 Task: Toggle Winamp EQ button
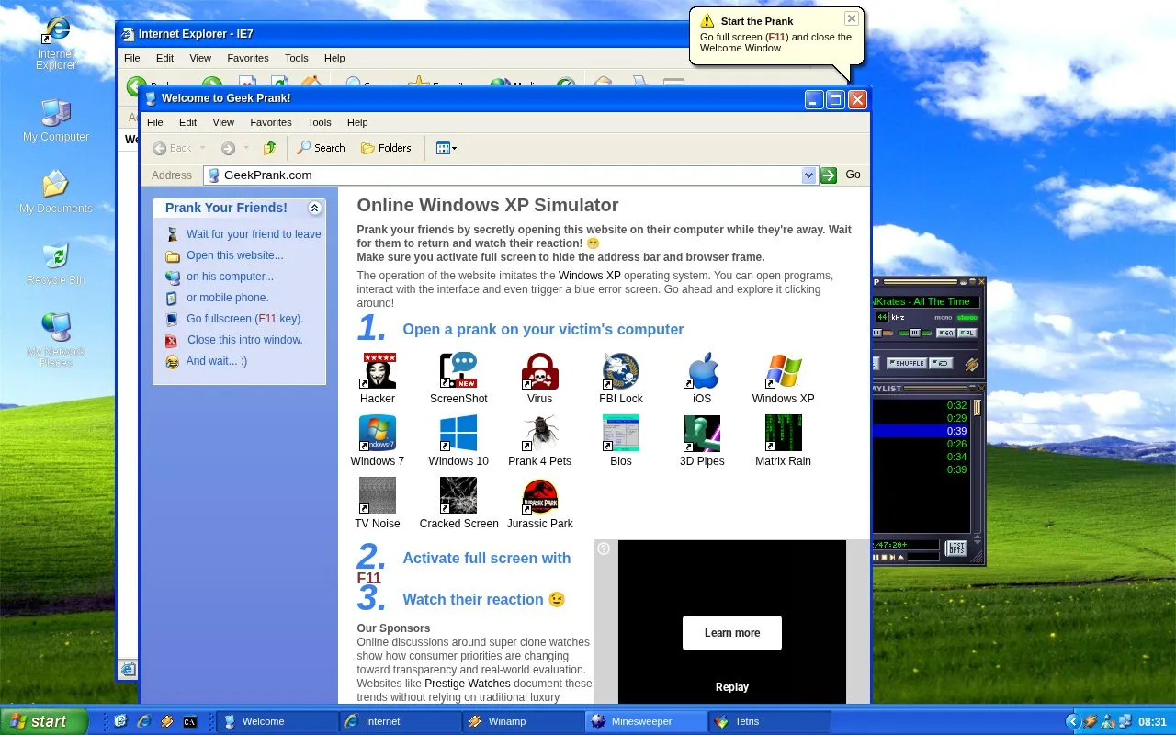pos(946,333)
